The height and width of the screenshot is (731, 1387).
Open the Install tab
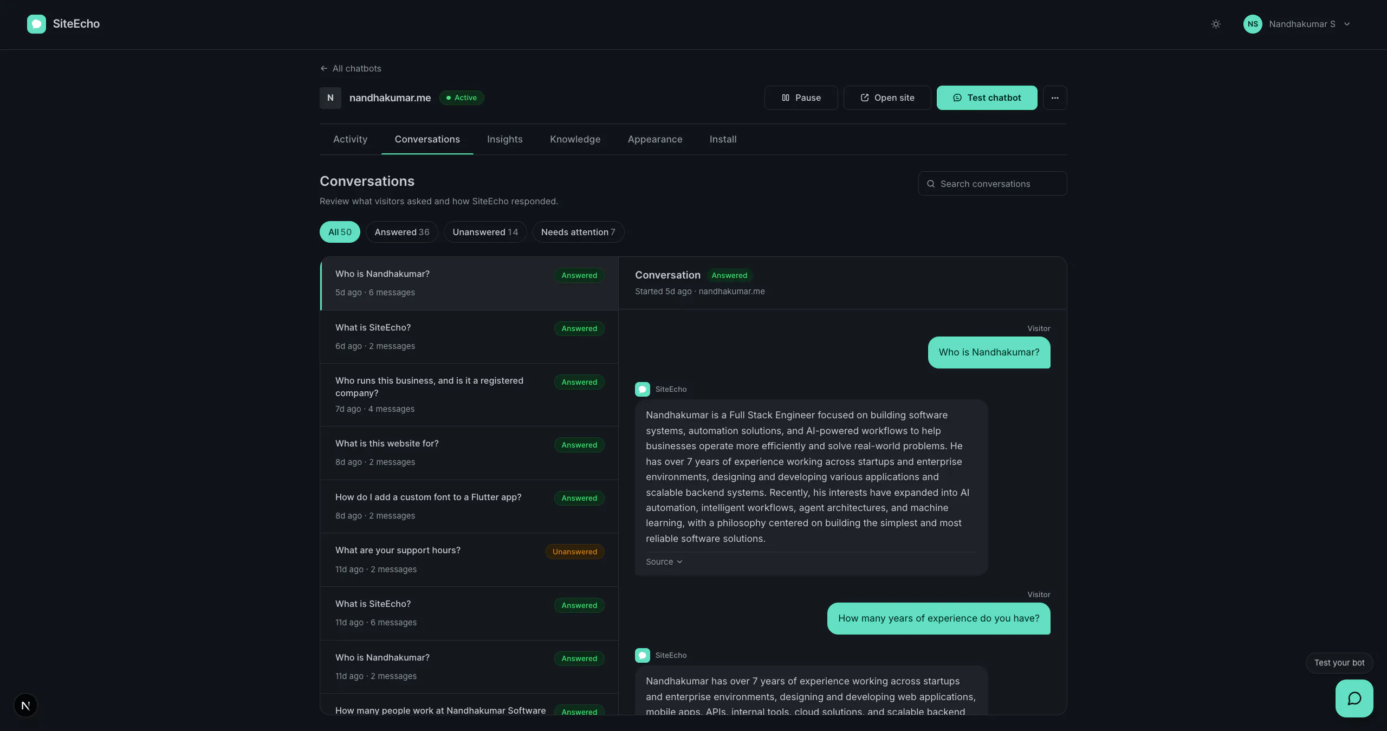click(x=723, y=139)
